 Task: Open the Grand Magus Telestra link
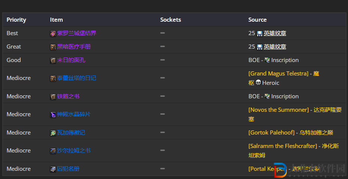279,74
